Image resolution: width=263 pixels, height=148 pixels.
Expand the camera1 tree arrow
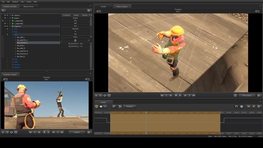point(7,15)
